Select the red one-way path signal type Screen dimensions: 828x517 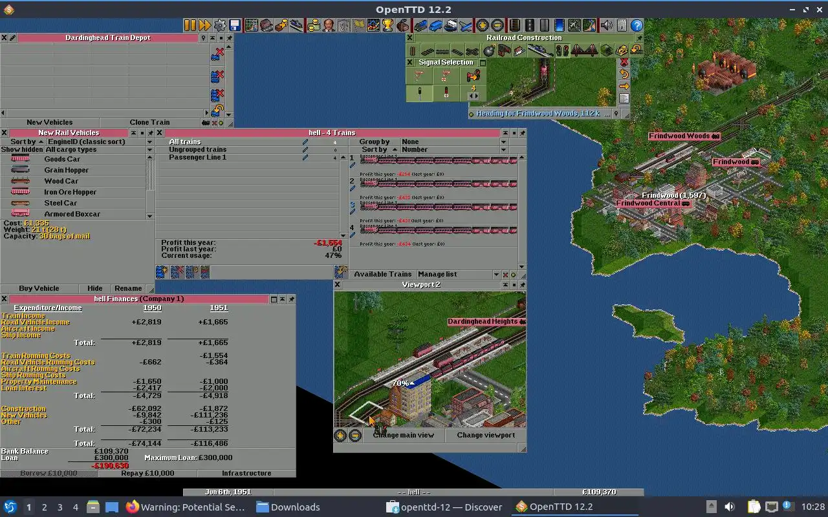coord(446,93)
